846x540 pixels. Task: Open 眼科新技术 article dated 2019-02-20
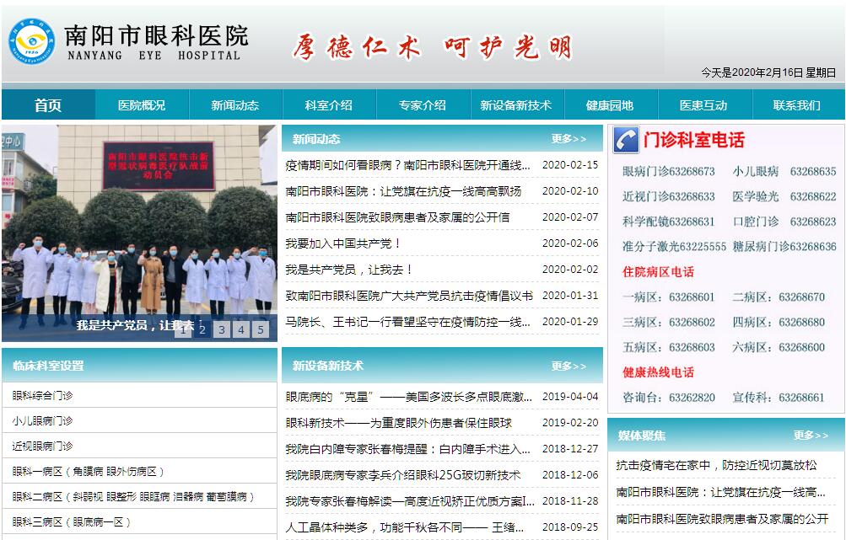coord(410,423)
